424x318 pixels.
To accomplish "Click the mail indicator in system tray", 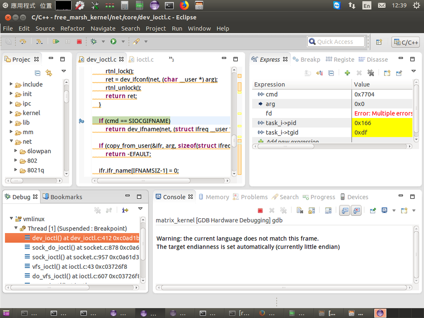I will coord(382,5).
